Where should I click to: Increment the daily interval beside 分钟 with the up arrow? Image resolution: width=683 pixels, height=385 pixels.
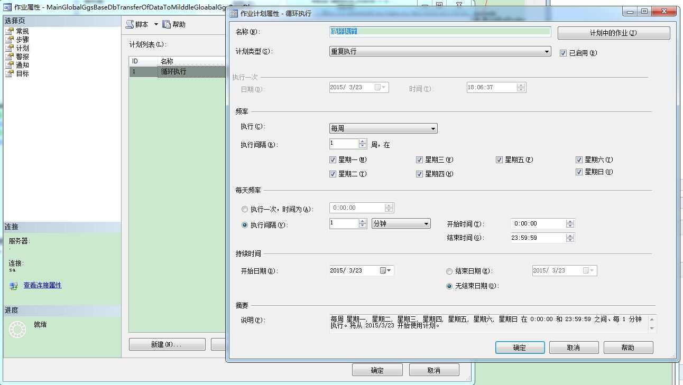pos(363,221)
